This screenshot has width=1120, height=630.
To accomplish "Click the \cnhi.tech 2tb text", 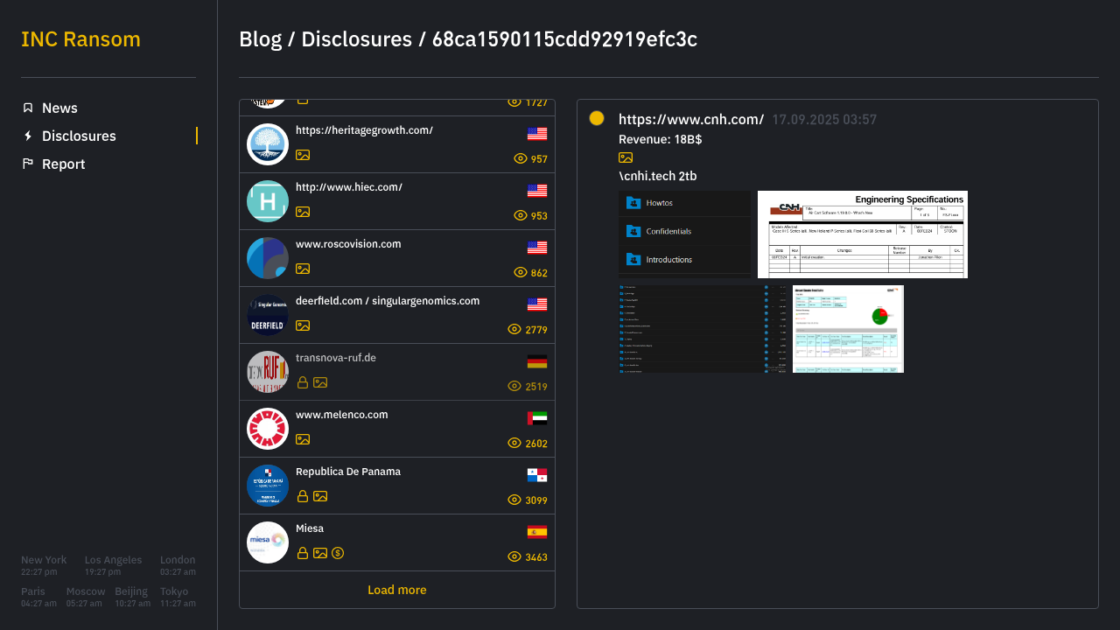I will [658, 176].
